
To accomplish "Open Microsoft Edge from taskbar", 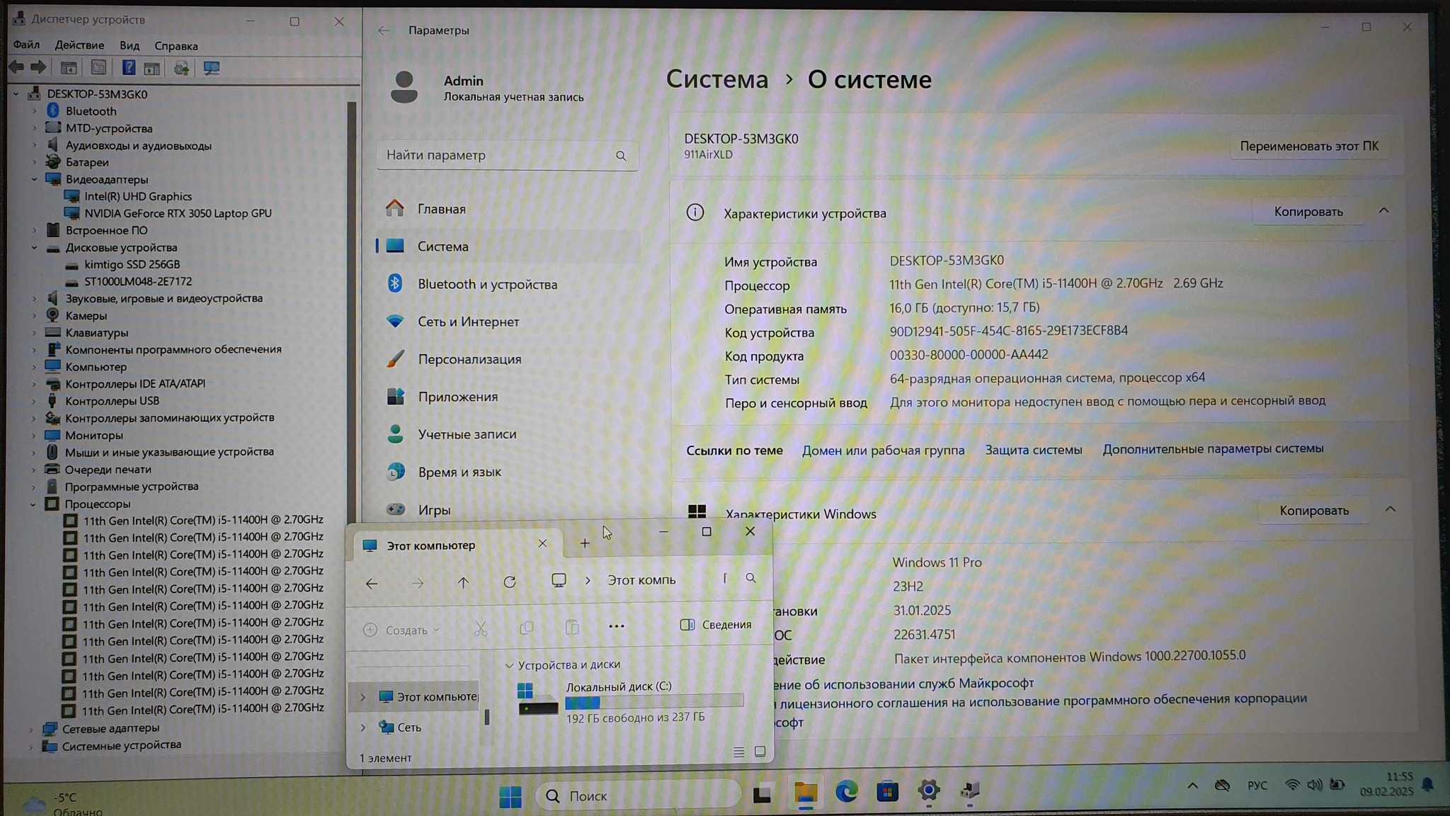I will click(846, 792).
